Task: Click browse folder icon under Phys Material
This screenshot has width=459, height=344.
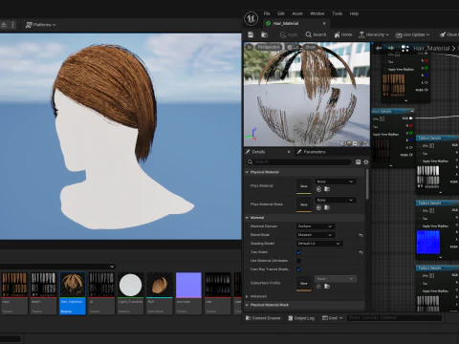Action: [327, 189]
